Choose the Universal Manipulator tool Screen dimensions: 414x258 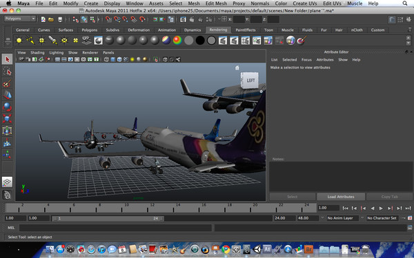coord(7,131)
